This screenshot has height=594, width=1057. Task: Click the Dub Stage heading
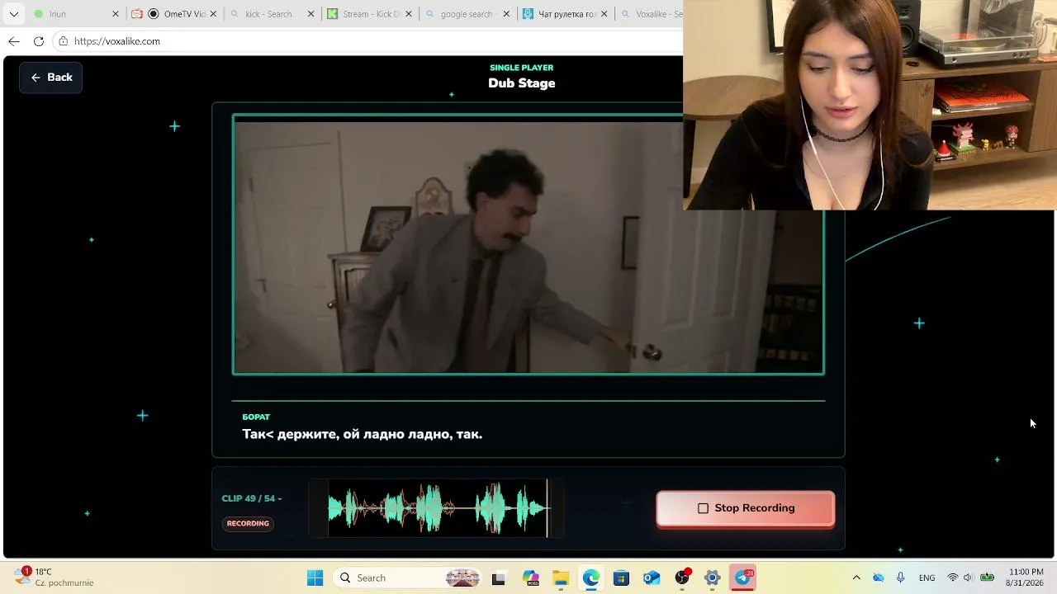pyautogui.click(x=522, y=83)
